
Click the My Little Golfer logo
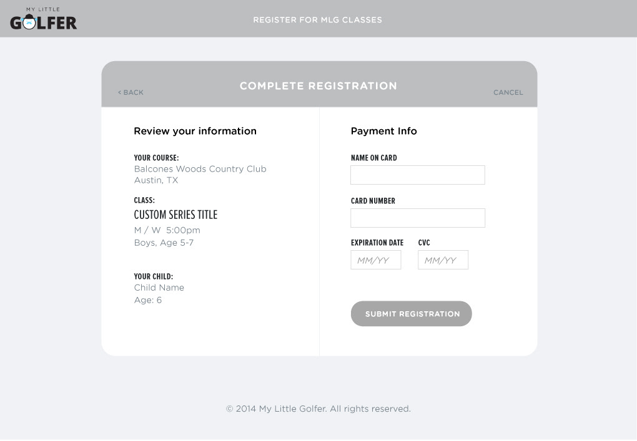point(44,19)
